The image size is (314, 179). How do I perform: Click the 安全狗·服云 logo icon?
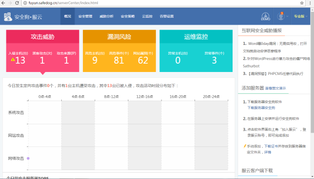point(8,17)
